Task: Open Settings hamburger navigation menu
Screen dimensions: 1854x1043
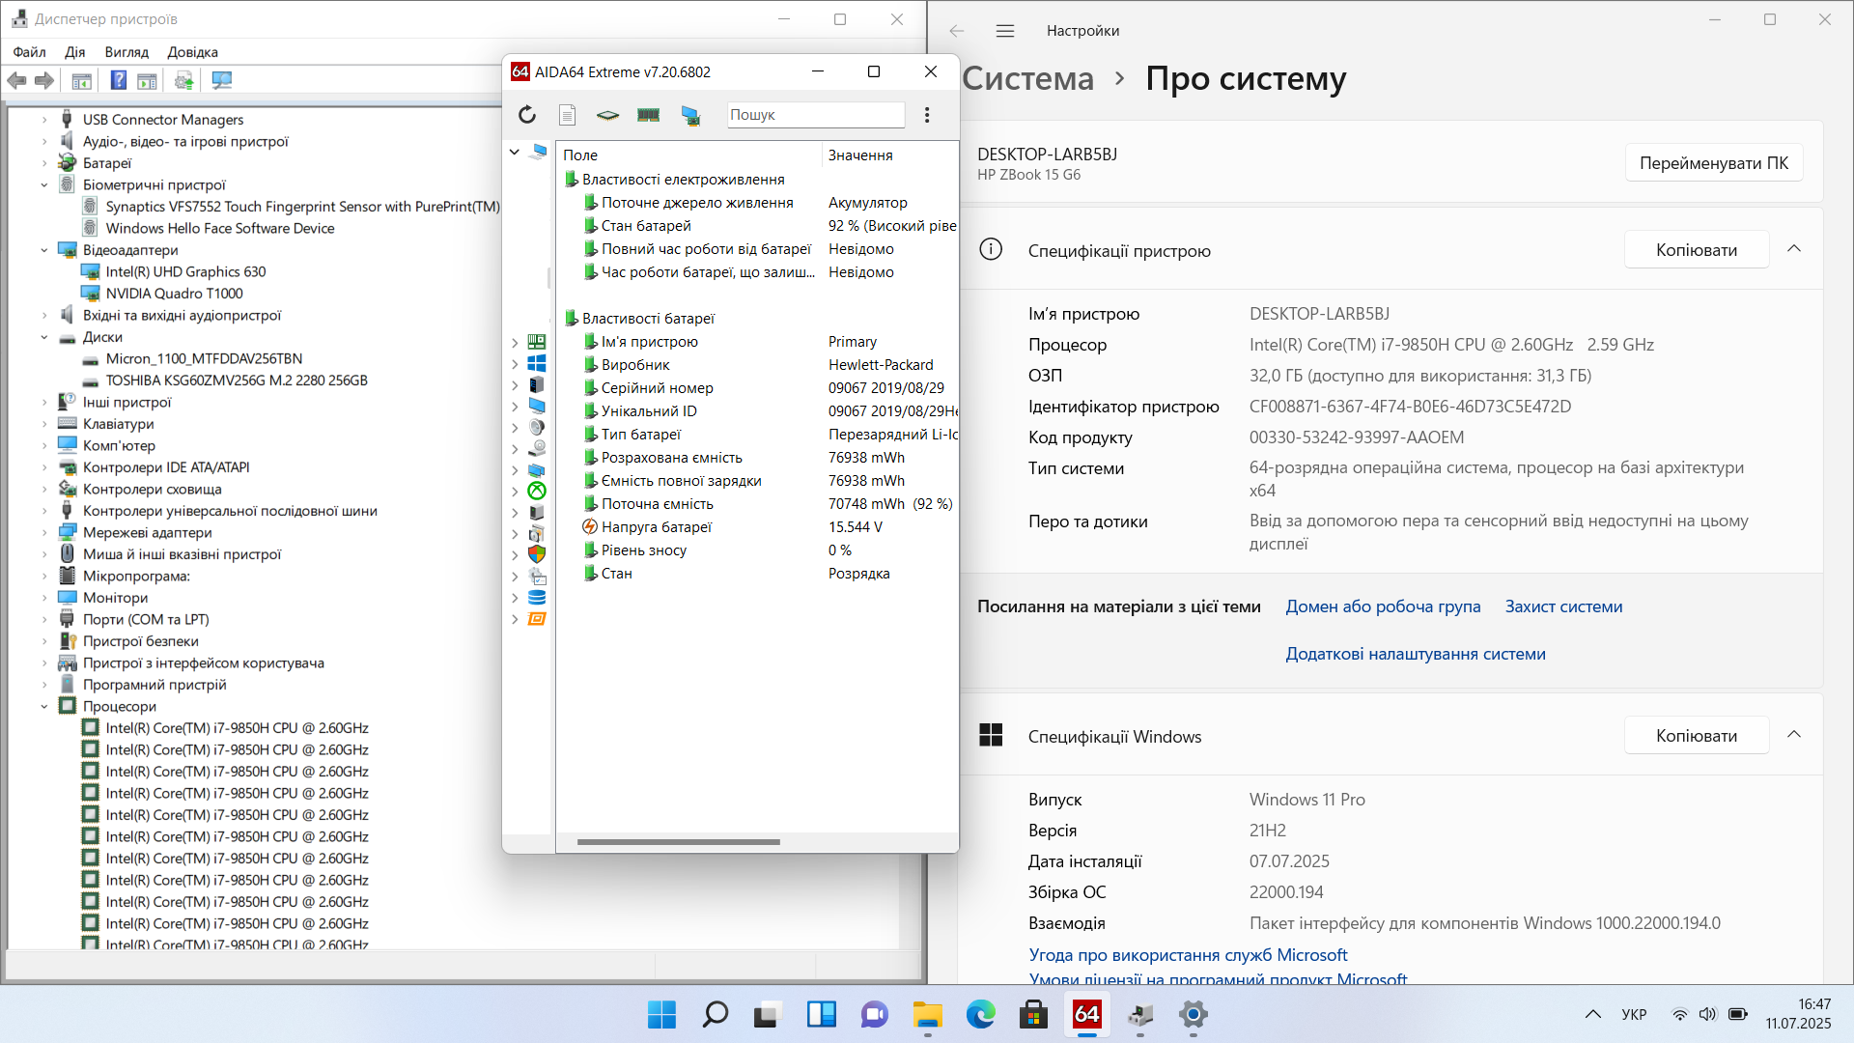Action: point(1005,31)
